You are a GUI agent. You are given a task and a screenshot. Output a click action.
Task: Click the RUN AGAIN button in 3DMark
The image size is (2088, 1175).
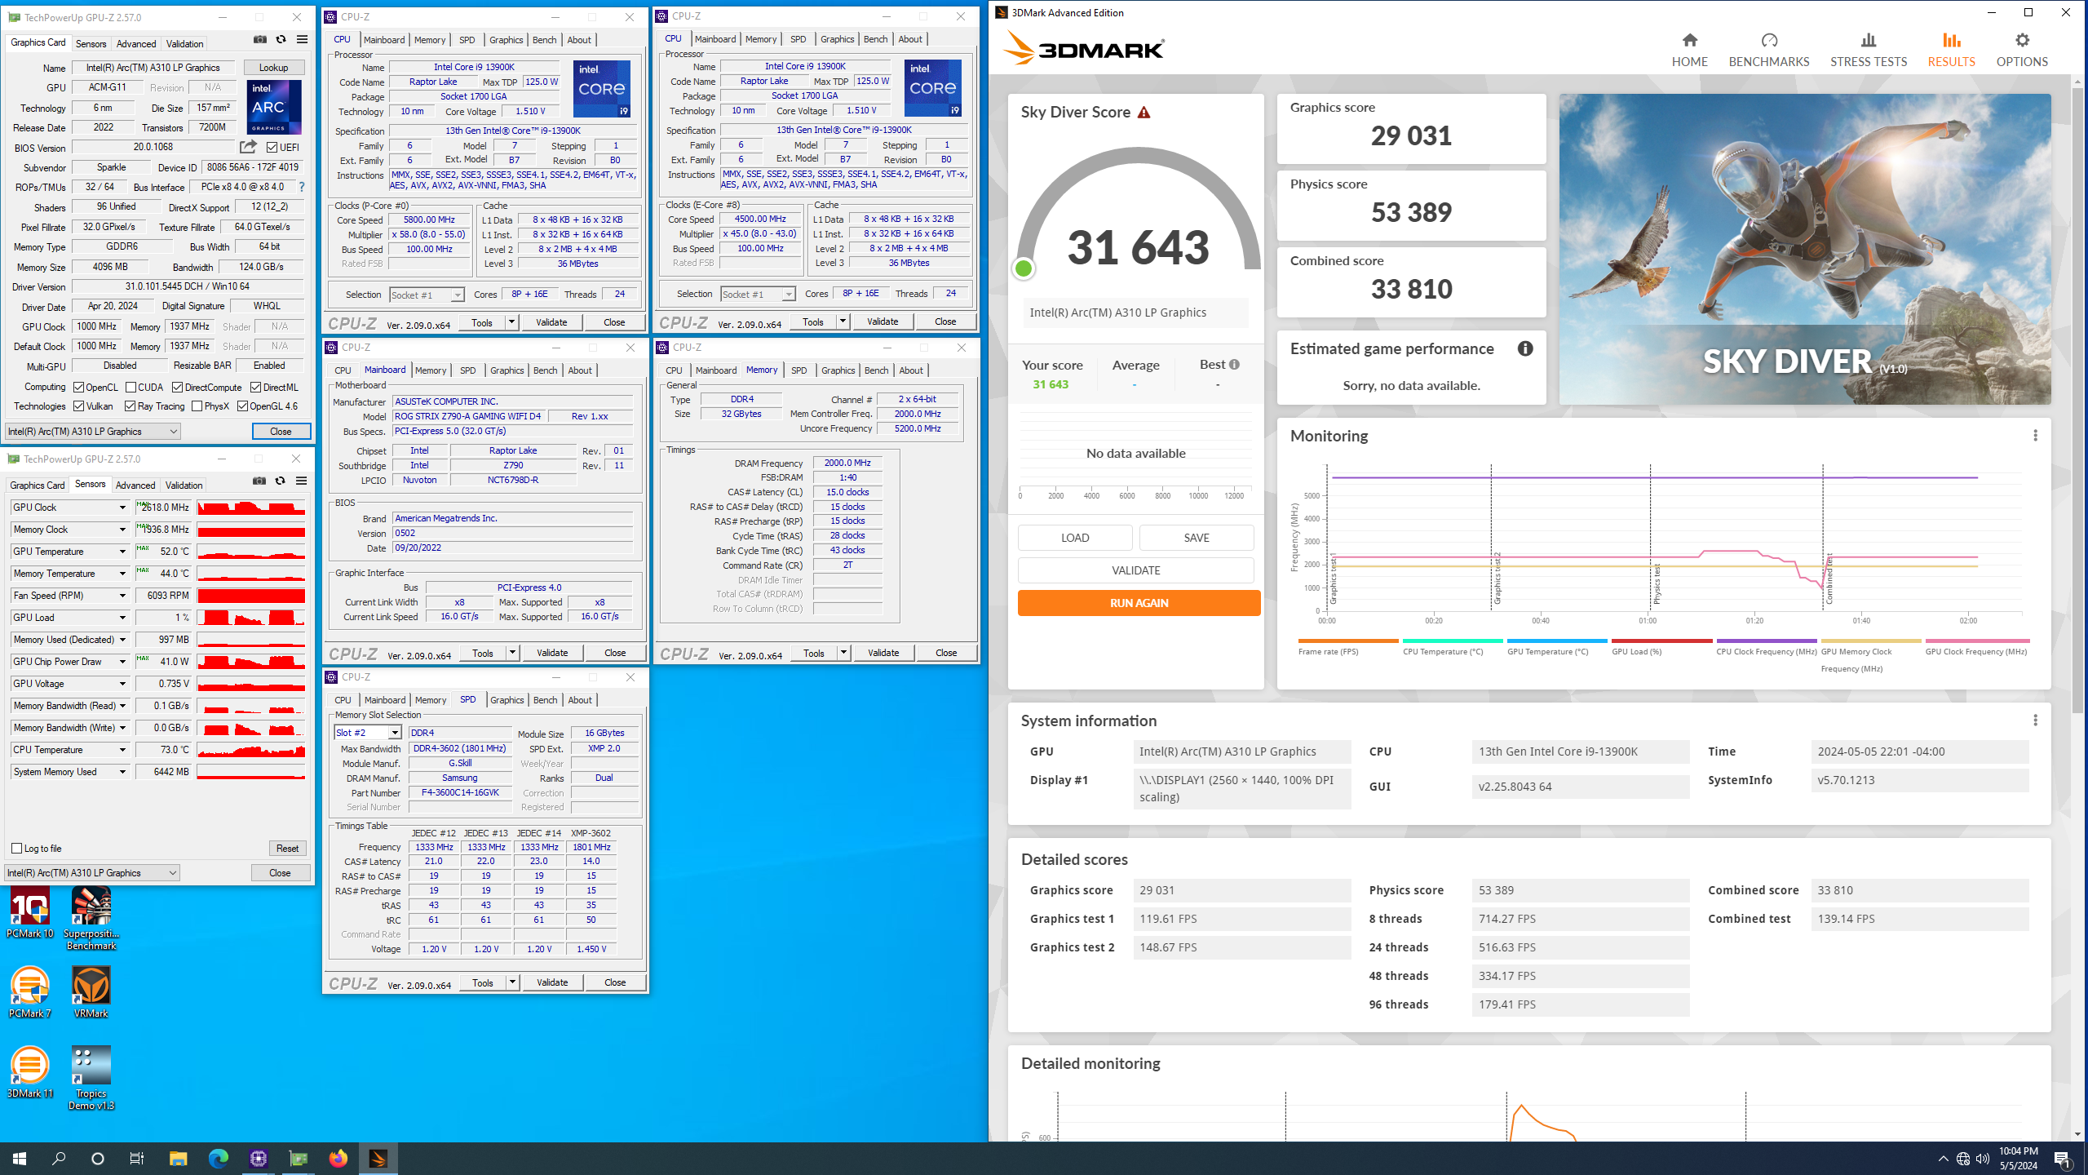point(1139,603)
